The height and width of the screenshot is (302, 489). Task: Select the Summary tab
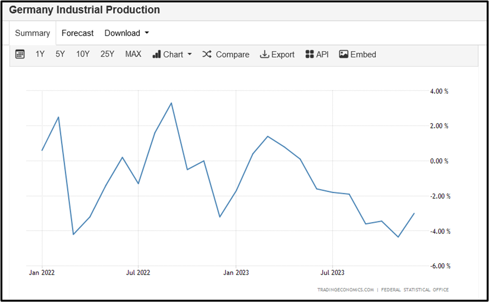tap(32, 33)
